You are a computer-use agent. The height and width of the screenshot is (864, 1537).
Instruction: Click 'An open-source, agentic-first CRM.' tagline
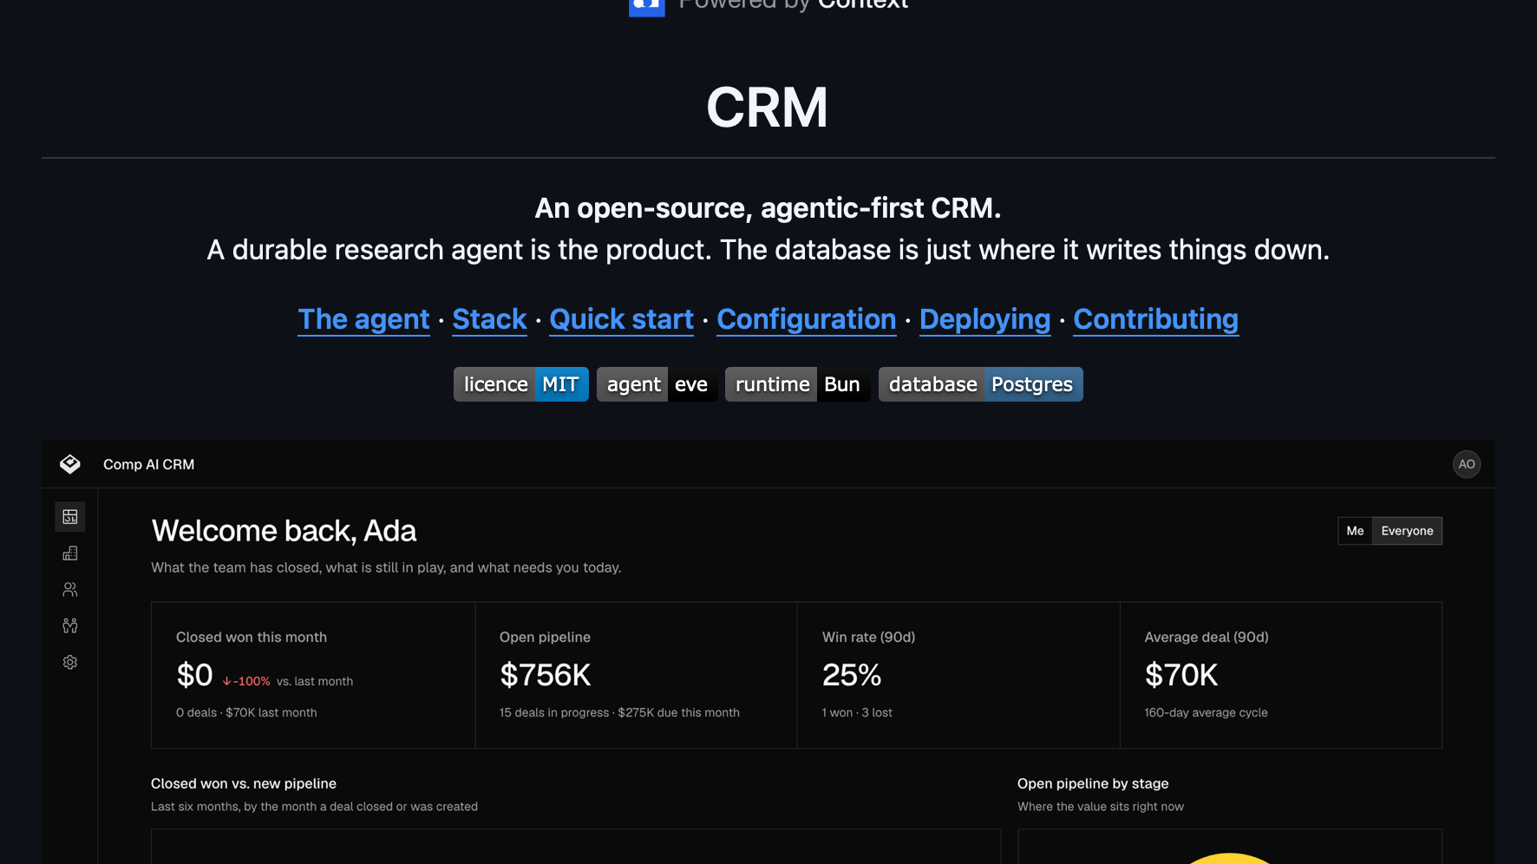768,208
